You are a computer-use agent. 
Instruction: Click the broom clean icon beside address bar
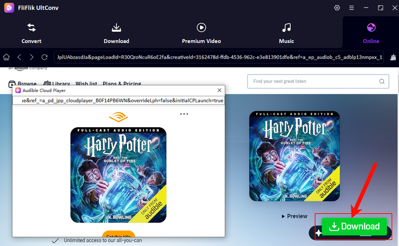[393, 57]
